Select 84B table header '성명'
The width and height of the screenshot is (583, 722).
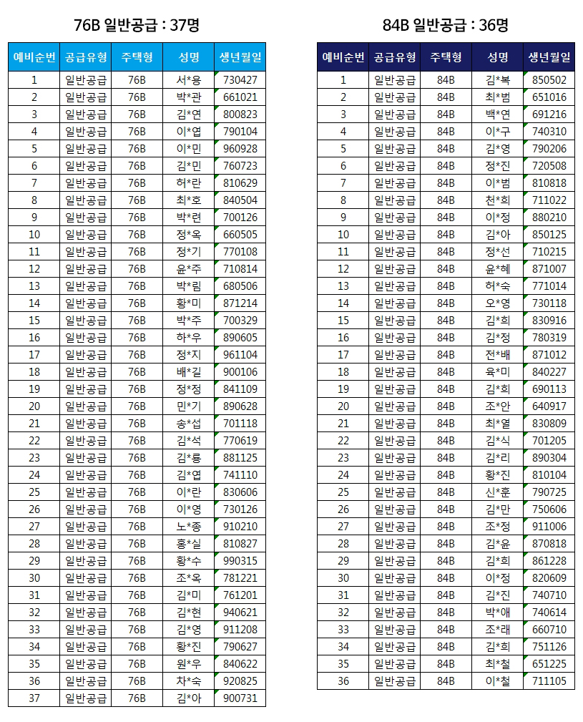tap(497, 57)
